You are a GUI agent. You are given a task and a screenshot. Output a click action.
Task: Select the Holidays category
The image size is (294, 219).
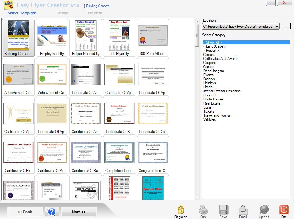[x=209, y=83]
